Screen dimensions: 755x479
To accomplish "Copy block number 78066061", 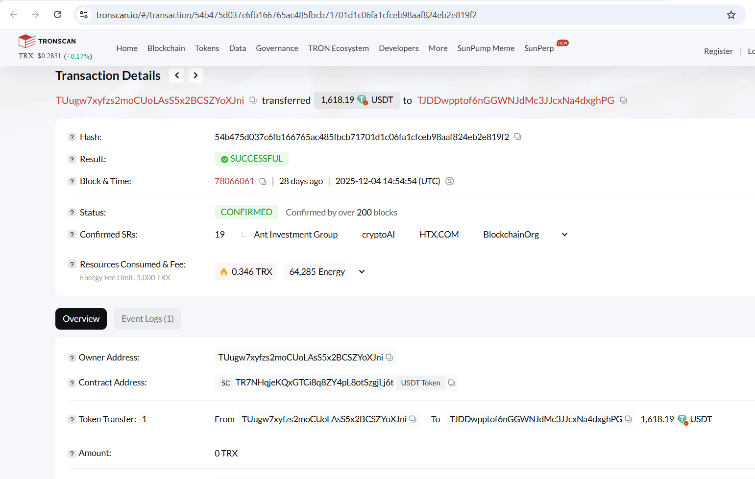I will [263, 181].
